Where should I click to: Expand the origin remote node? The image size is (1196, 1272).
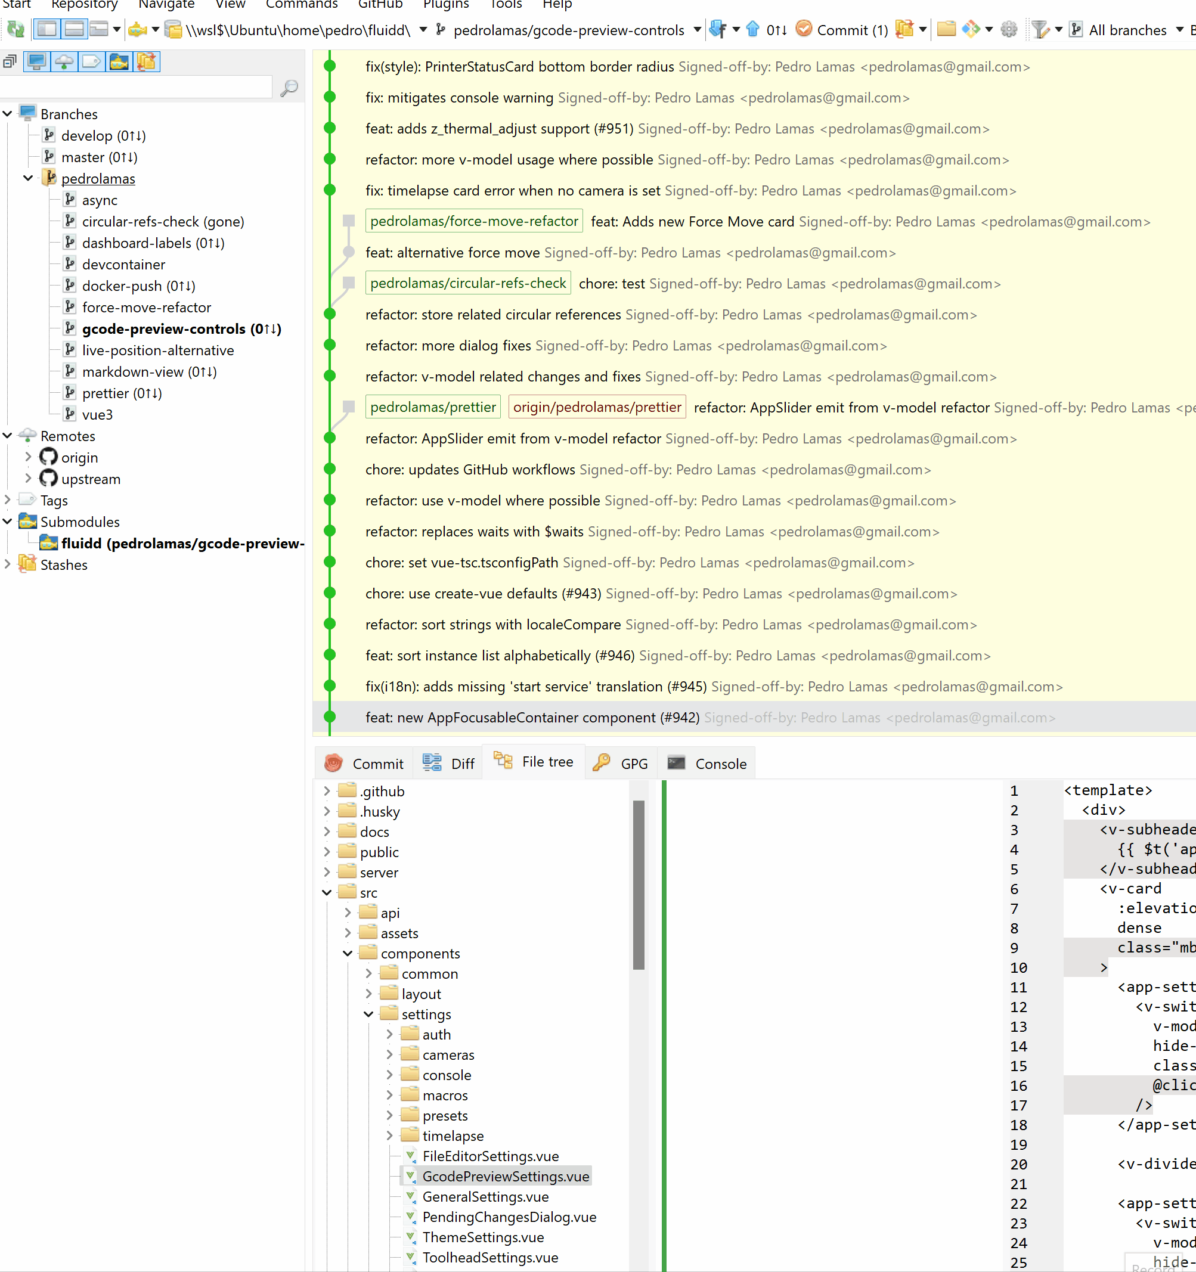click(x=28, y=457)
